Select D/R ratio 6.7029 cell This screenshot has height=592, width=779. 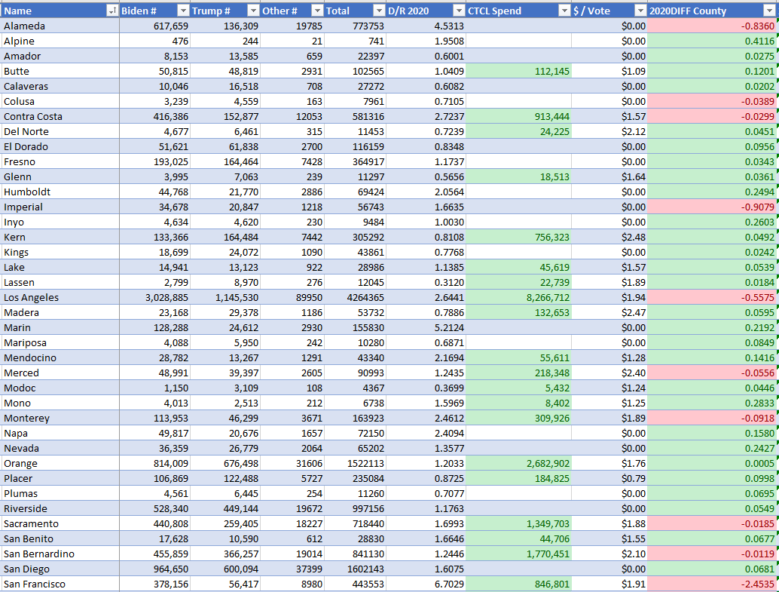click(426, 584)
